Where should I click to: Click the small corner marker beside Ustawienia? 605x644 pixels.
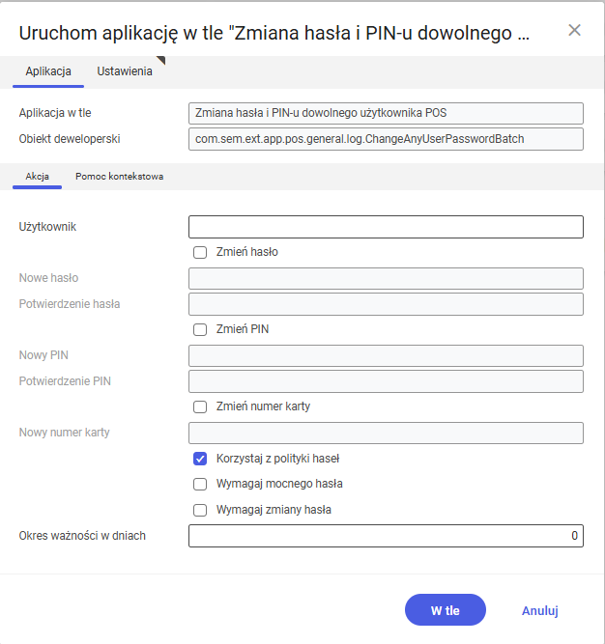pyautogui.click(x=161, y=61)
